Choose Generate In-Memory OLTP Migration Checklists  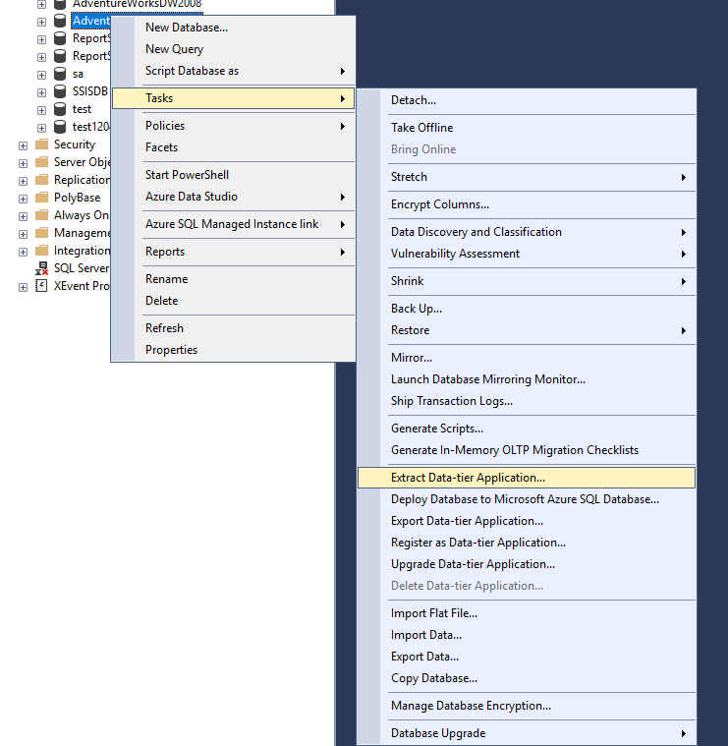[x=527, y=450]
